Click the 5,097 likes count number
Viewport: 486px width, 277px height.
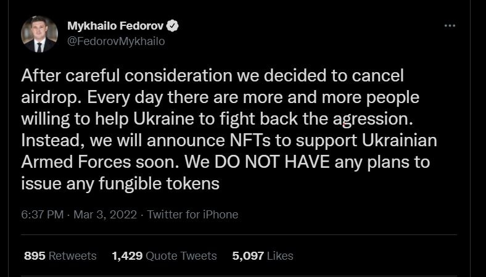point(249,255)
